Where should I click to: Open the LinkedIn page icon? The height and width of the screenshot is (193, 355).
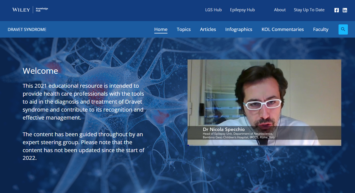(345, 10)
